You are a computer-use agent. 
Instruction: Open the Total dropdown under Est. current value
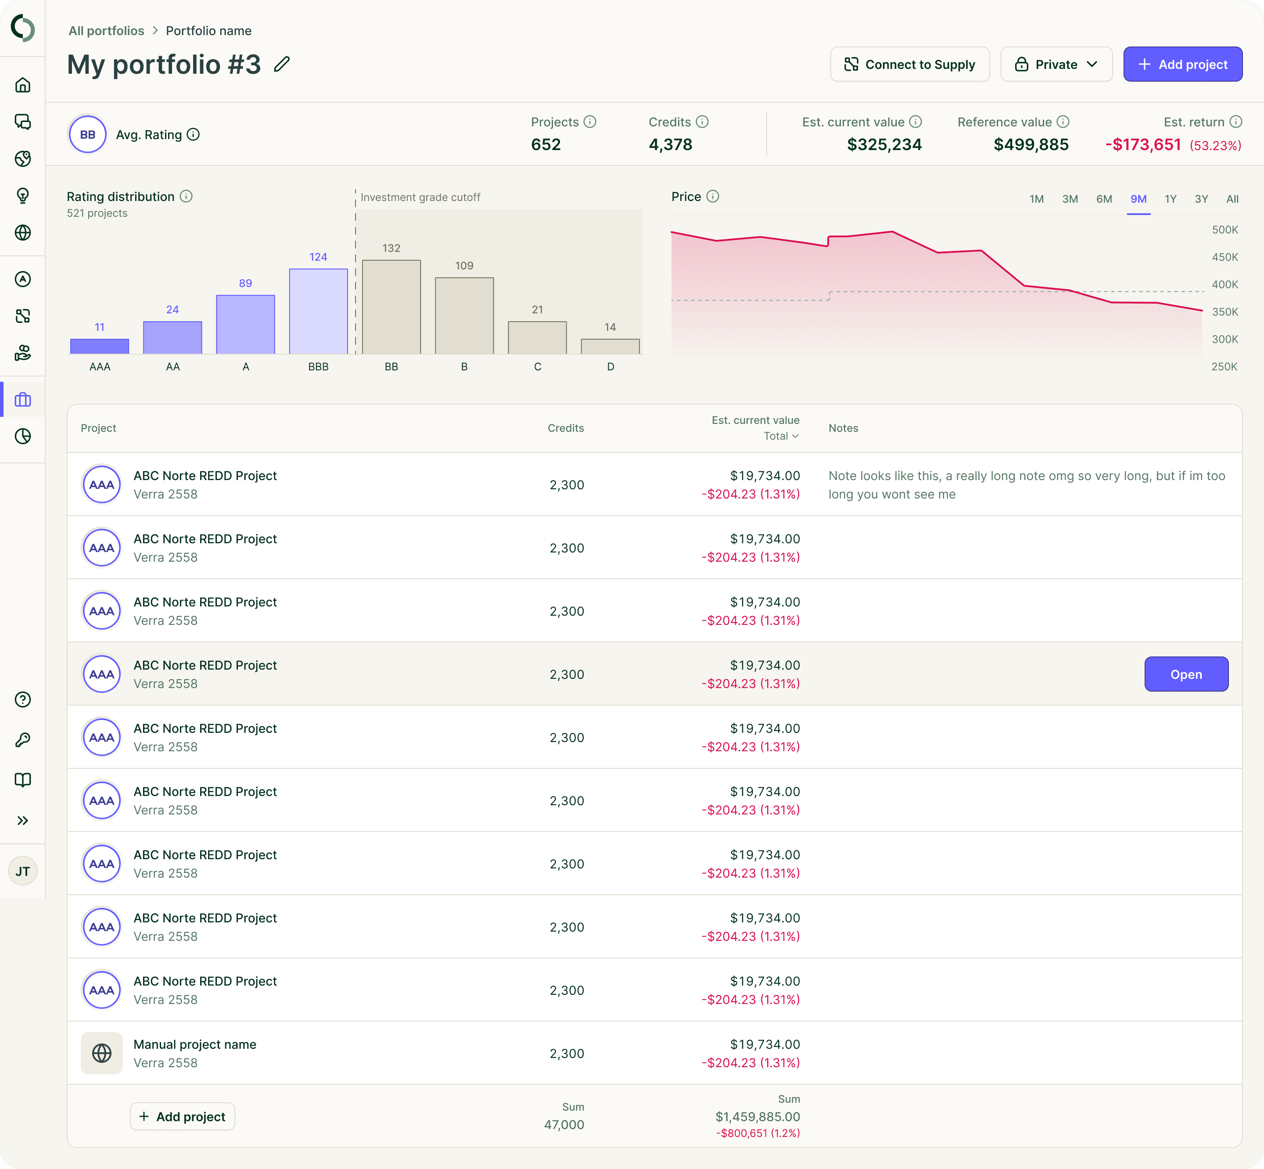pyautogui.click(x=781, y=436)
